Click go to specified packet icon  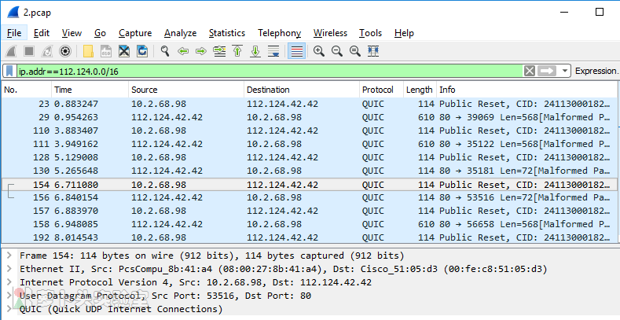click(219, 51)
